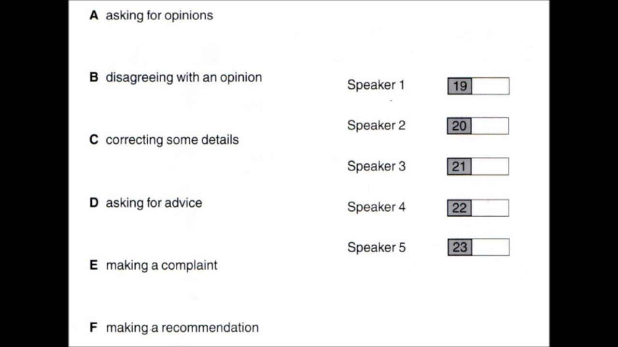Select option B disagreeing with an opinion
Screen dimensions: 618x347
click(183, 78)
